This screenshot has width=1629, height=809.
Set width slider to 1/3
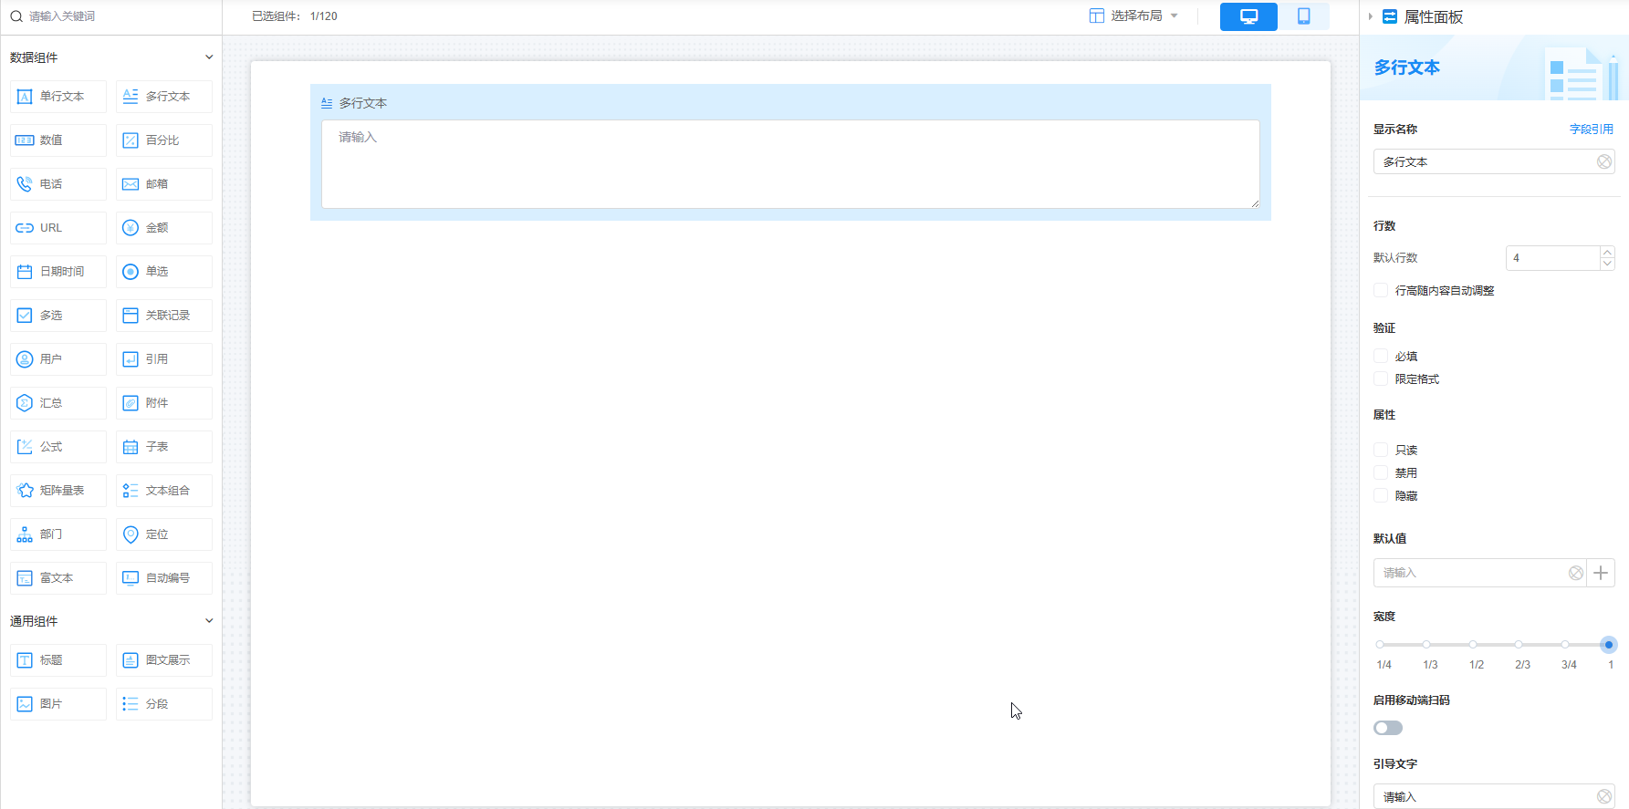point(1426,645)
